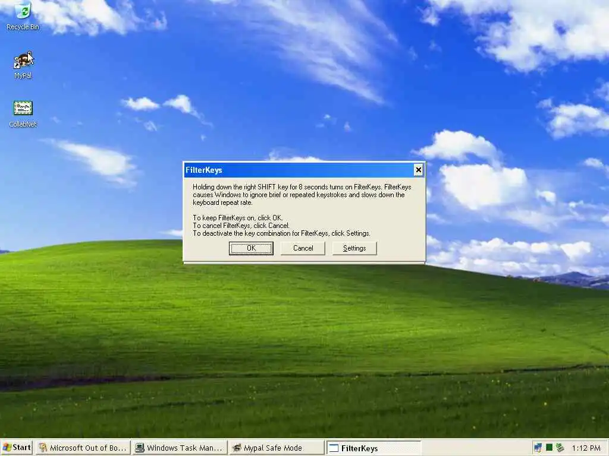Click OK to keep FilterKeys on
The image size is (609, 456).
(251, 248)
